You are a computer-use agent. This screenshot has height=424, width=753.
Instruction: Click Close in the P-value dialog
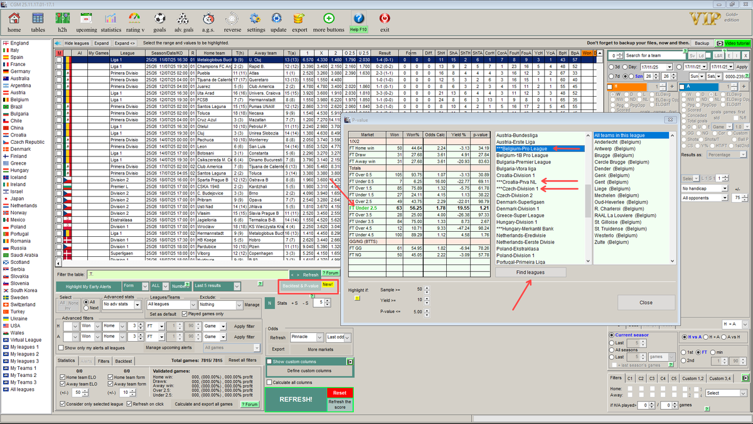click(x=646, y=302)
